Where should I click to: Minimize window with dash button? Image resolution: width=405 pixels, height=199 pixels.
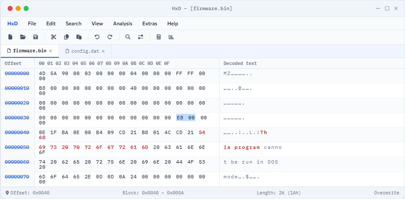tap(378, 8)
